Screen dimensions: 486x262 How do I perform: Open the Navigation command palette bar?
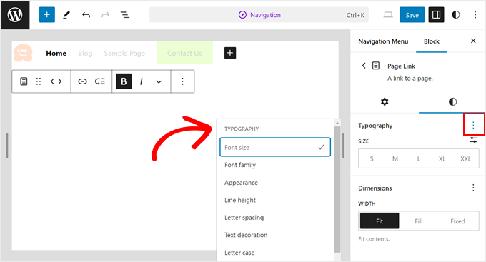point(259,15)
